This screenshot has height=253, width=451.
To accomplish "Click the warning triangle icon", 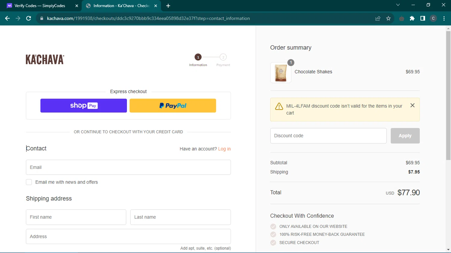I will [x=279, y=106].
